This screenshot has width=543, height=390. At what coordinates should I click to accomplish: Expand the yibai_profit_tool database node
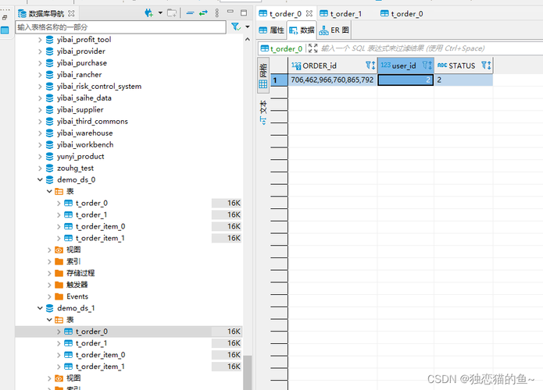40,40
